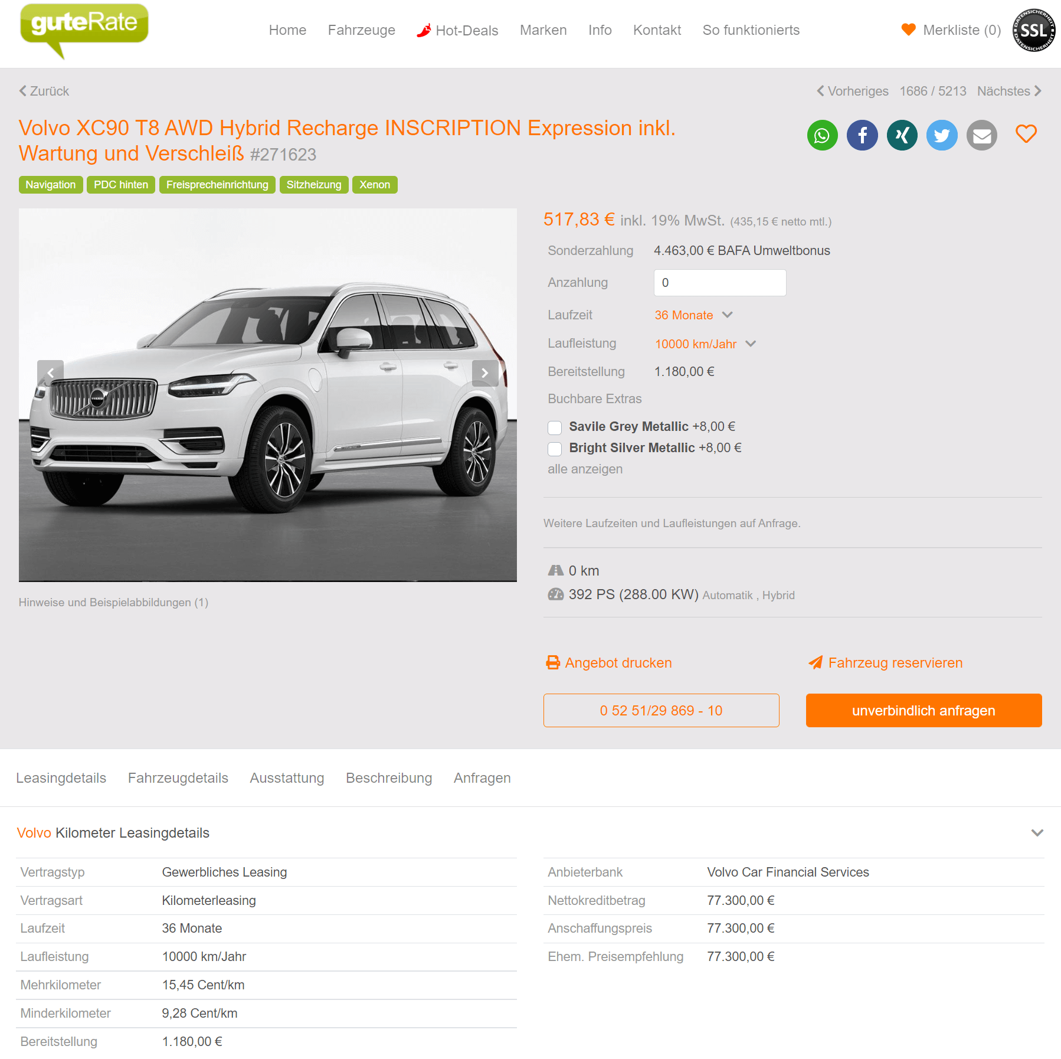Share the listing on Facebook
The image size is (1061, 1059).
[862, 135]
